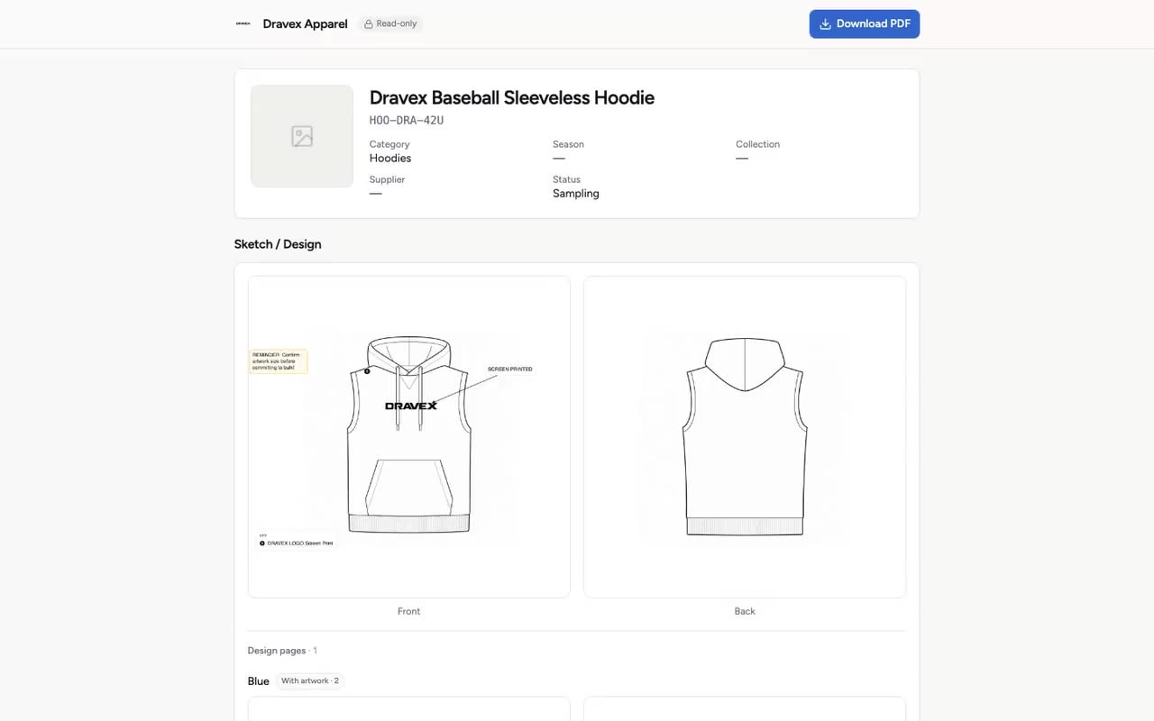1154x721 pixels.
Task: Click the "With artwork · 2" badge
Action: [310, 681]
